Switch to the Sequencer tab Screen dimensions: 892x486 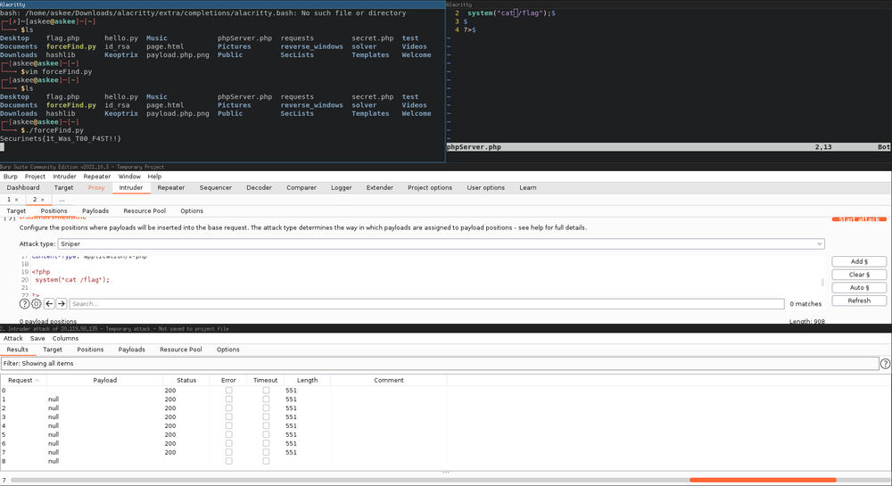point(216,187)
